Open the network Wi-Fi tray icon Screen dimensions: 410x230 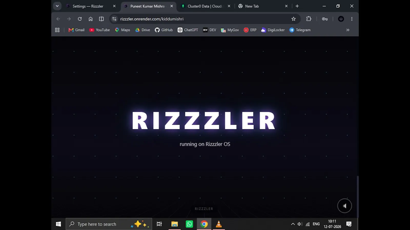pos(308,224)
